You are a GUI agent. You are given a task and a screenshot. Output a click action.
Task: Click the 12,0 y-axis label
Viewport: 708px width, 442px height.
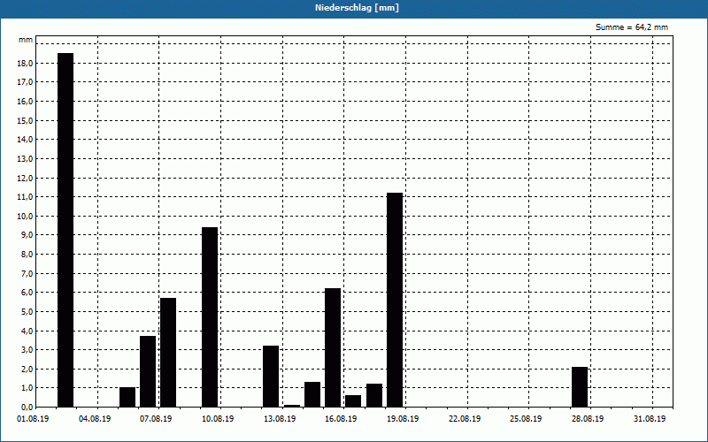24,178
